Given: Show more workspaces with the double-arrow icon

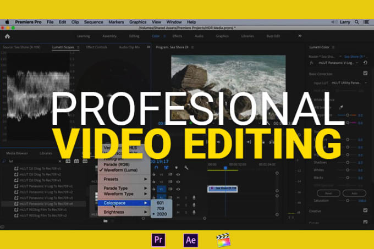Looking at the screenshot, I should [300, 36].
